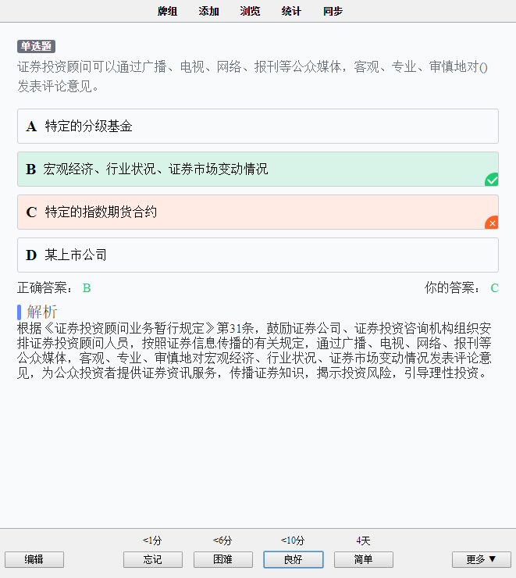Click the red X icon on option C
Viewport: 516px width, 578px height.
(492, 223)
